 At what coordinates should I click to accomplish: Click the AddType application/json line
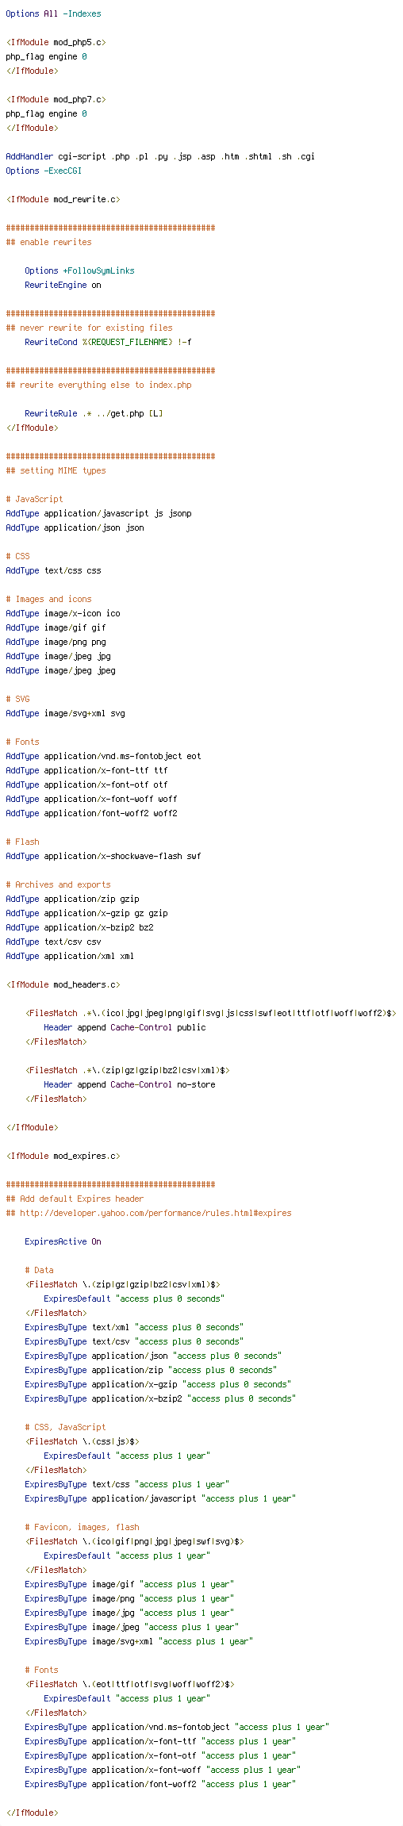click(75, 528)
